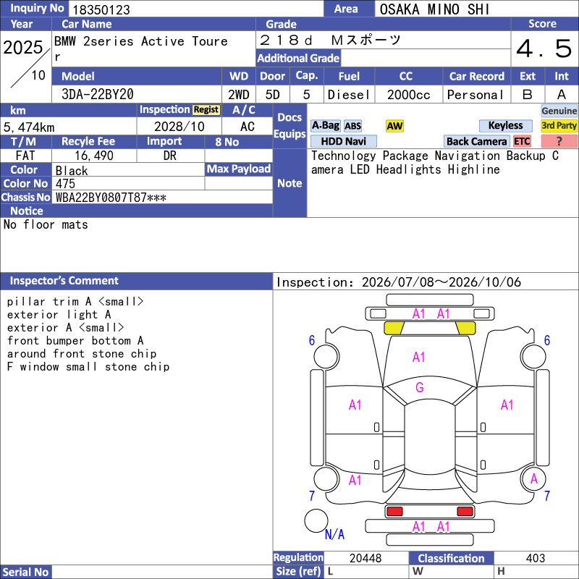Click the exterior grade B

(528, 95)
